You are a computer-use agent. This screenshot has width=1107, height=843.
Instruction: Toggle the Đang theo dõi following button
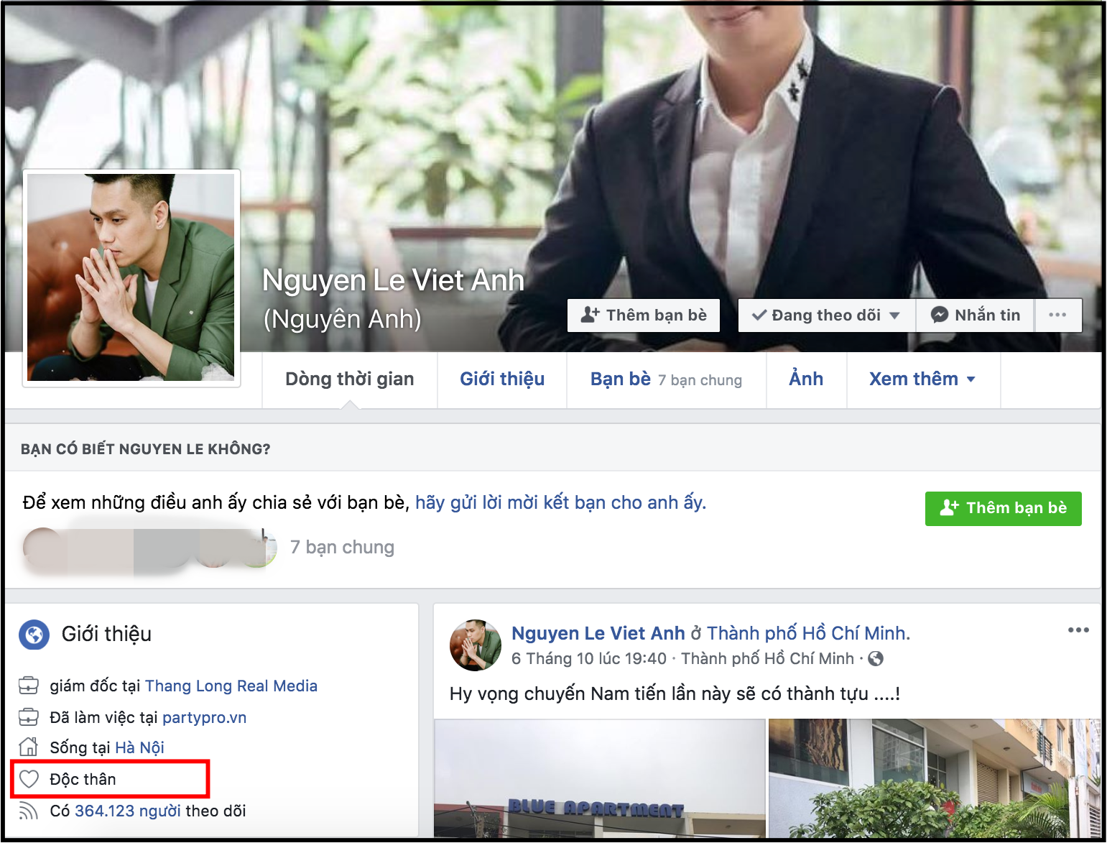(826, 315)
